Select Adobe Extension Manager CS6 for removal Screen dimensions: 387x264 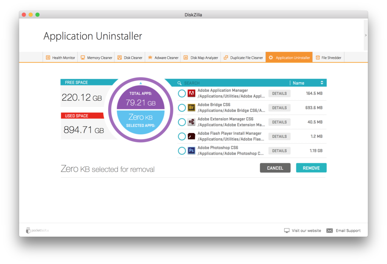(182, 122)
